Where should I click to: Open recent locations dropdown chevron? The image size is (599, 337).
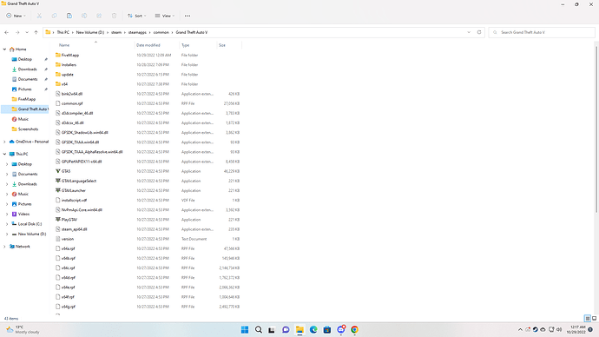[27, 32]
